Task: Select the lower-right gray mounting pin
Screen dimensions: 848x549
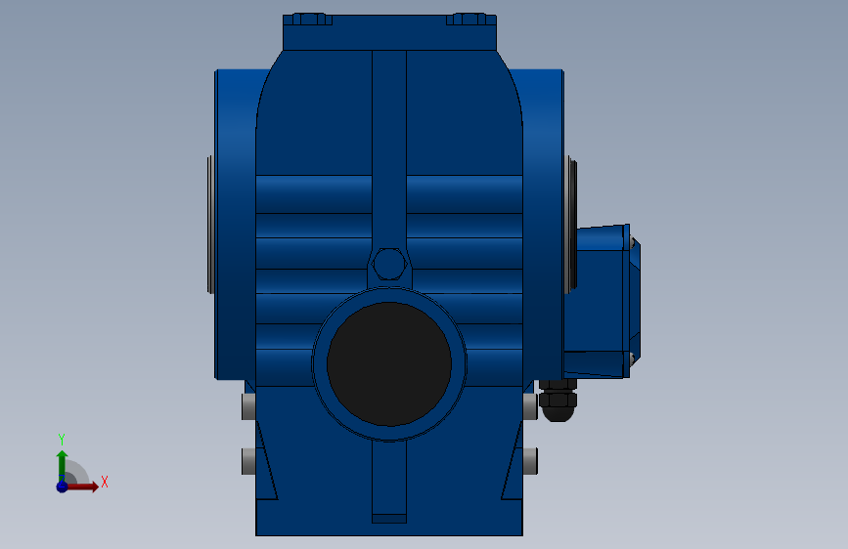Action: (530, 461)
